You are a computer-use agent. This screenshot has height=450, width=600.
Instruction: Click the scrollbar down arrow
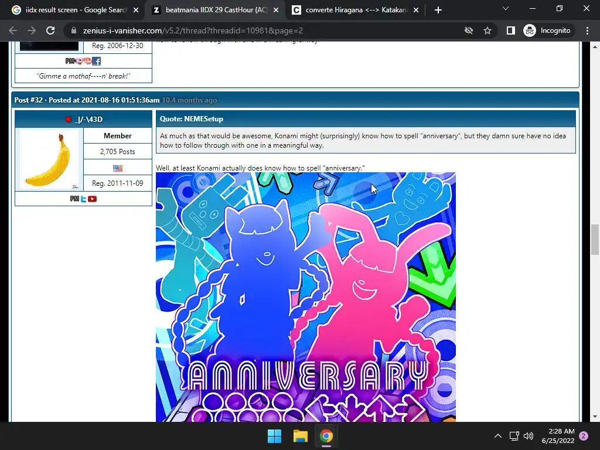595,417
